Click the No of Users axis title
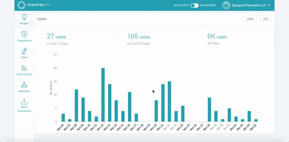The height and width of the screenshot is (142, 289). pos(51,88)
